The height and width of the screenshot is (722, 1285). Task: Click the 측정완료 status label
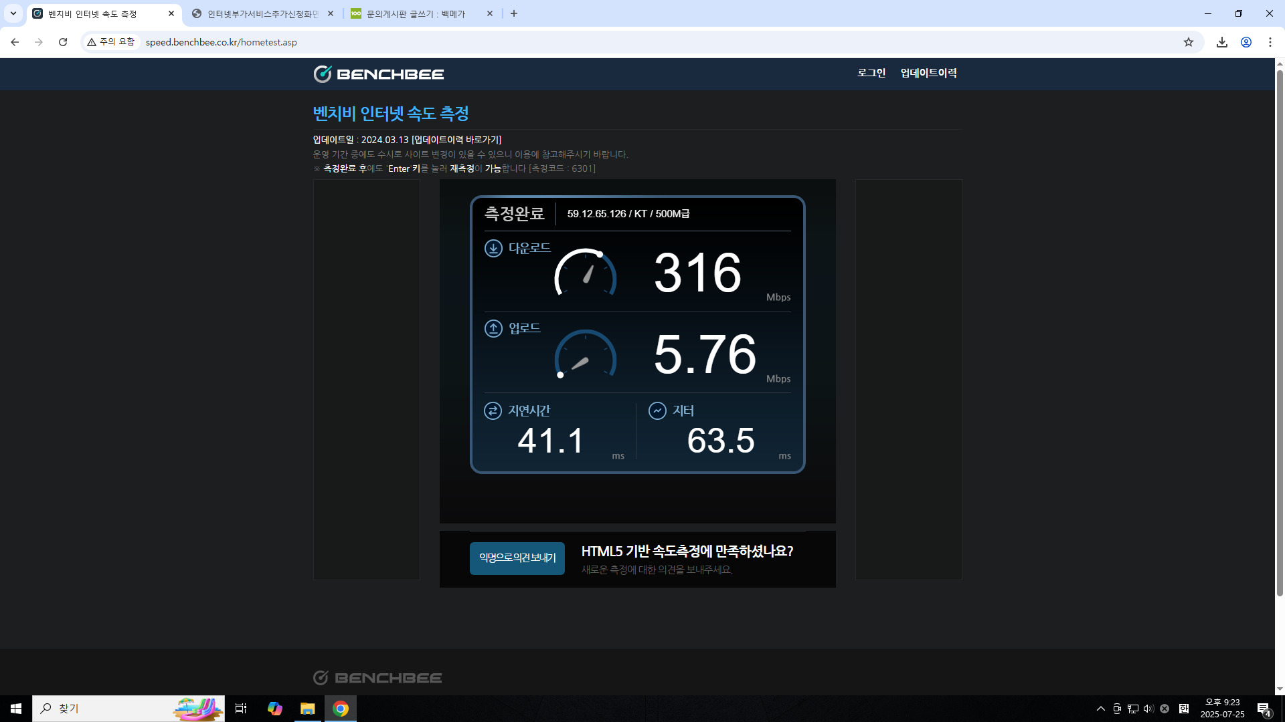click(514, 214)
